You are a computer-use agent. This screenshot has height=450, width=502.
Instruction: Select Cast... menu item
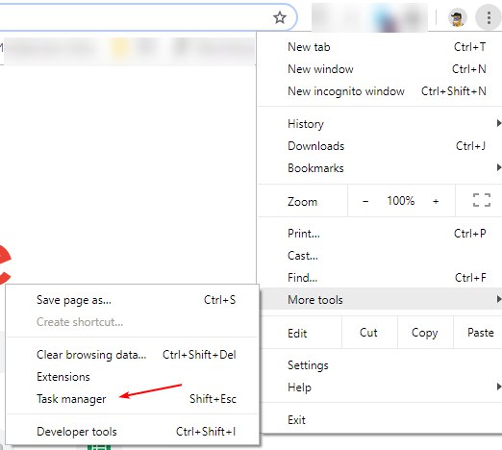point(380,256)
